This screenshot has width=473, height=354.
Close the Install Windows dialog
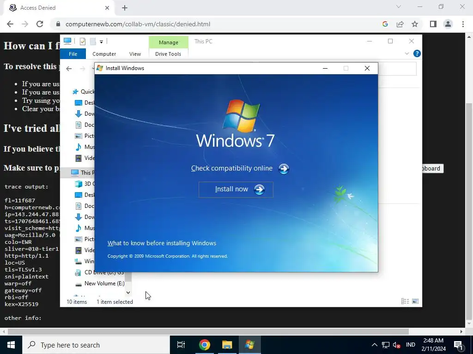[367, 68]
